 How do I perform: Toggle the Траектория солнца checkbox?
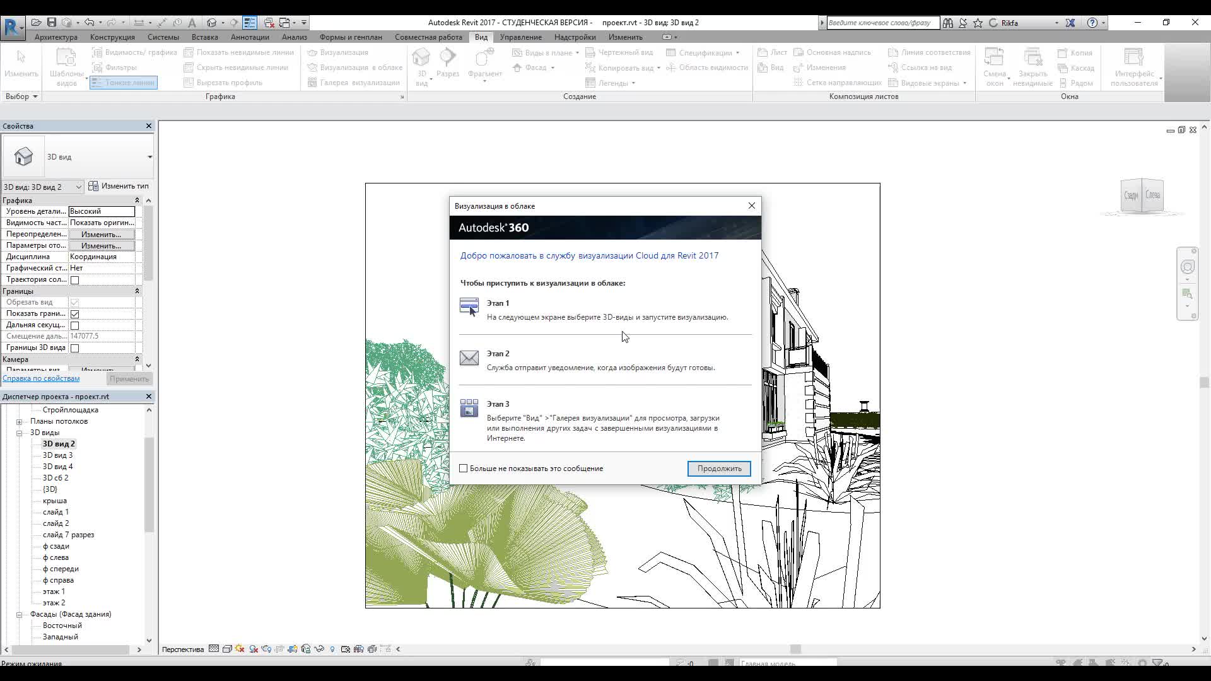click(x=74, y=280)
